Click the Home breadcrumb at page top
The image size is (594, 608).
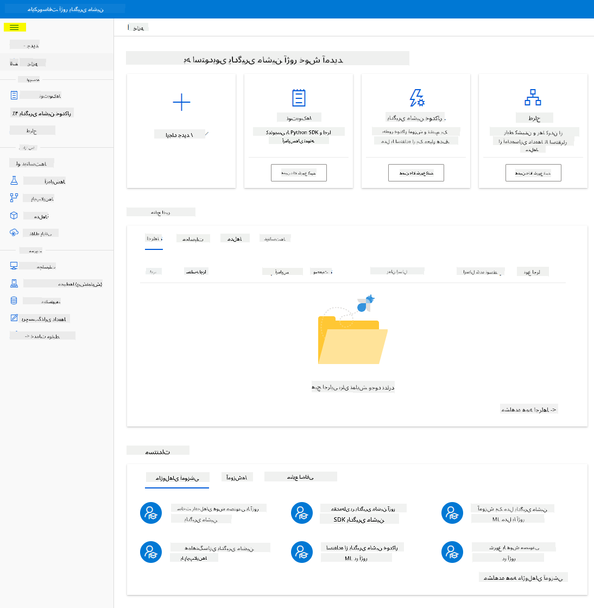coord(138,28)
